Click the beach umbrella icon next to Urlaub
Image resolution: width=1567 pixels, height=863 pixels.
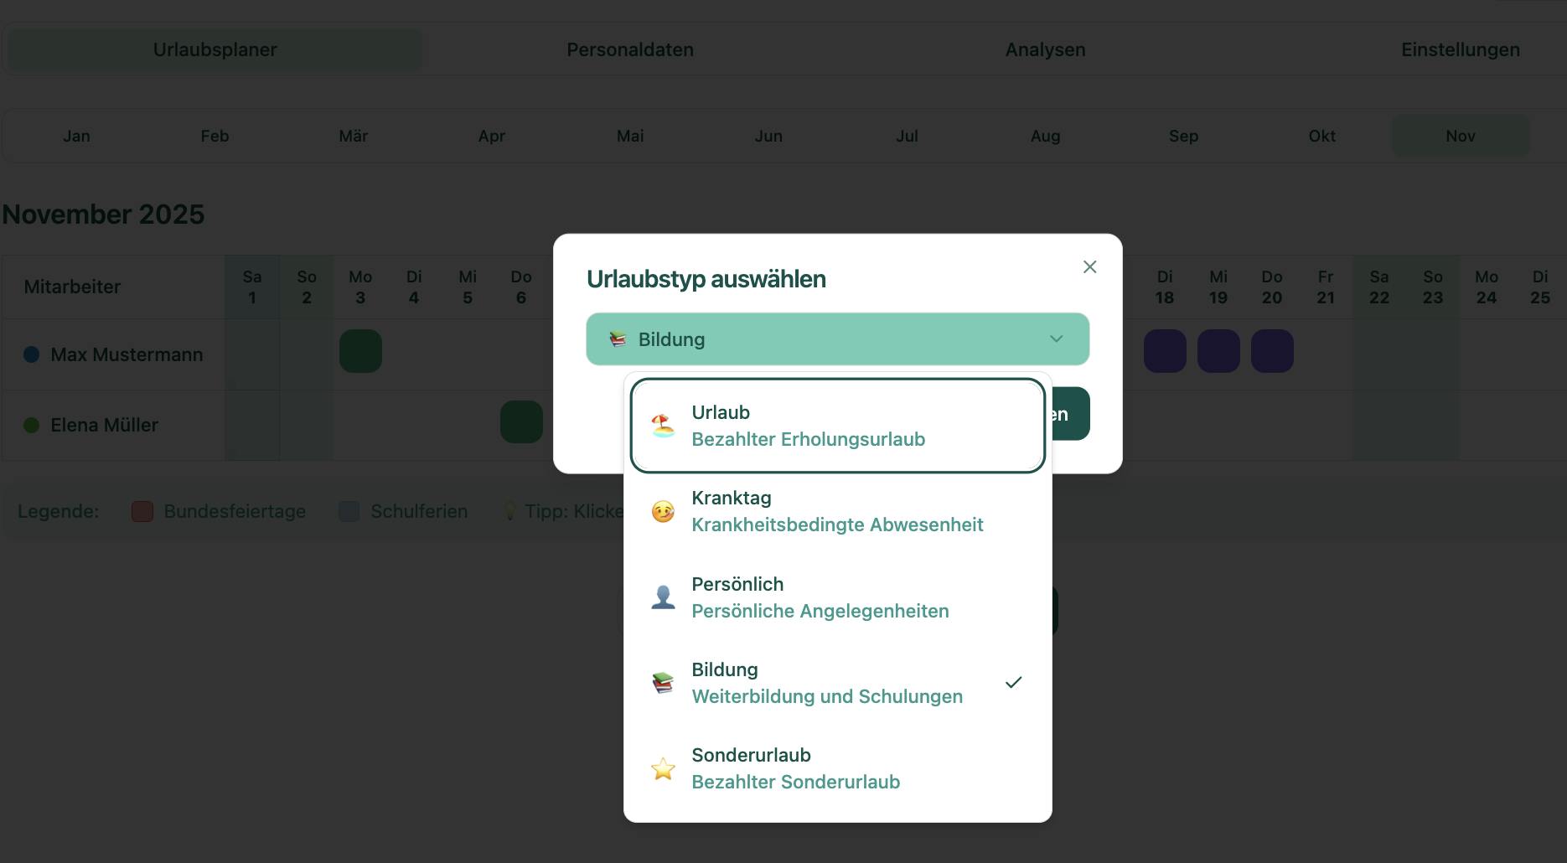pos(663,424)
